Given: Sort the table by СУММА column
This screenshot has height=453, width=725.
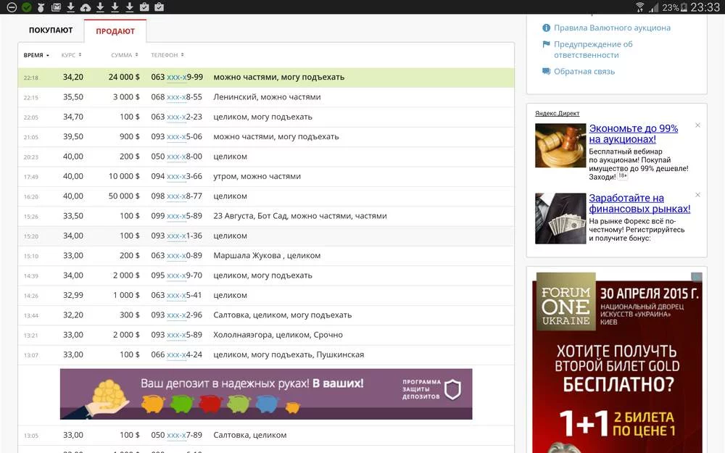Looking at the screenshot, I should click(125, 55).
